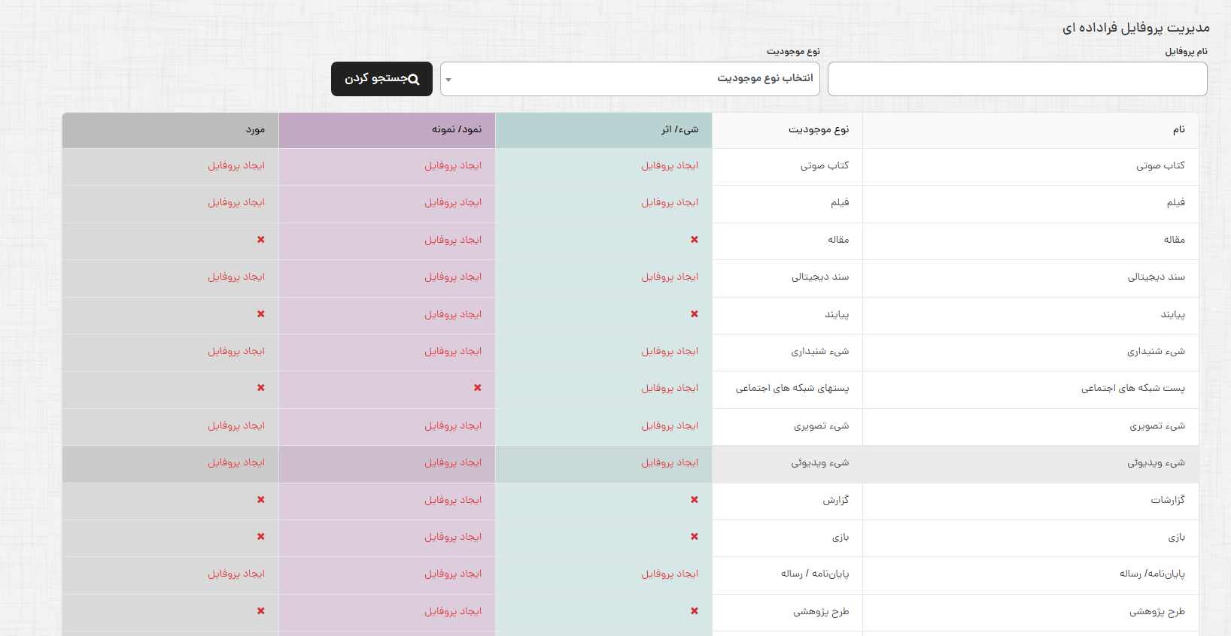Image resolution: width=1231 pixels, height=636 pixels.
Task: Click ایجاد پروفایل for فیلم under نمونه column
Action: [453, 202]
